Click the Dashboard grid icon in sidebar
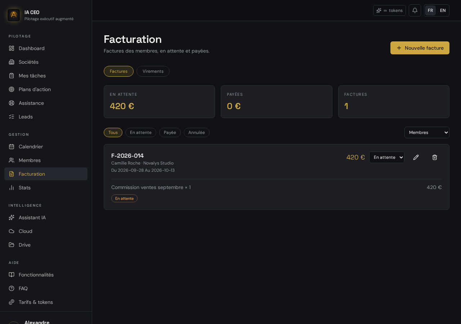The image size is (461, 324). pos(12,48)
